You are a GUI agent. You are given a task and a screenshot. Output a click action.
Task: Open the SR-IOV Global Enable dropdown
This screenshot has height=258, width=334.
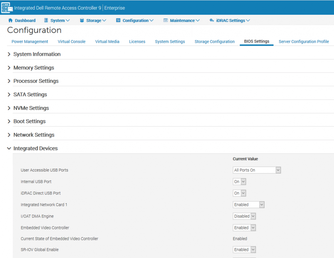coord(244,250)
